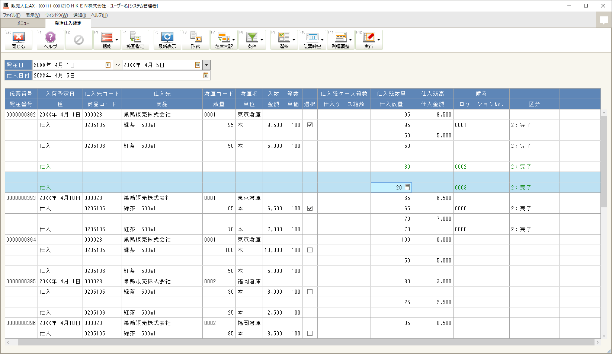Click the vertical scrollbar down arrow
612x354 pixels.
pos(604,335)
